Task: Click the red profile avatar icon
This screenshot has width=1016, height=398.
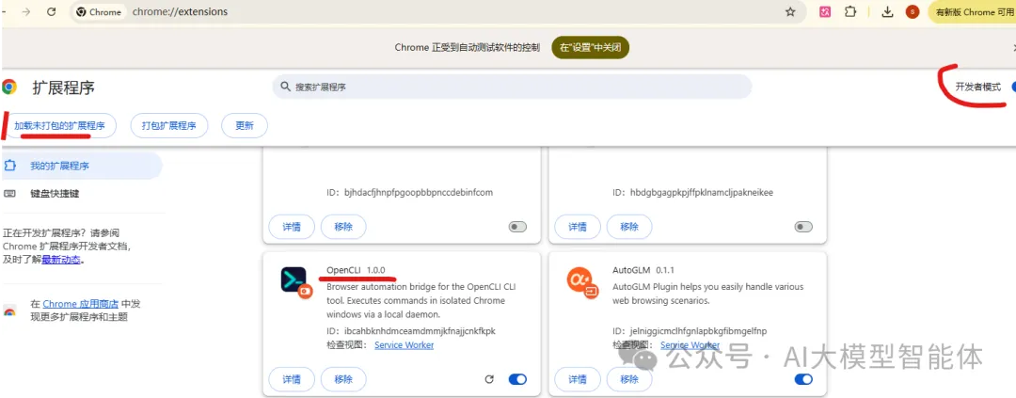Action: pyautogui.click(x=912, y=12)
